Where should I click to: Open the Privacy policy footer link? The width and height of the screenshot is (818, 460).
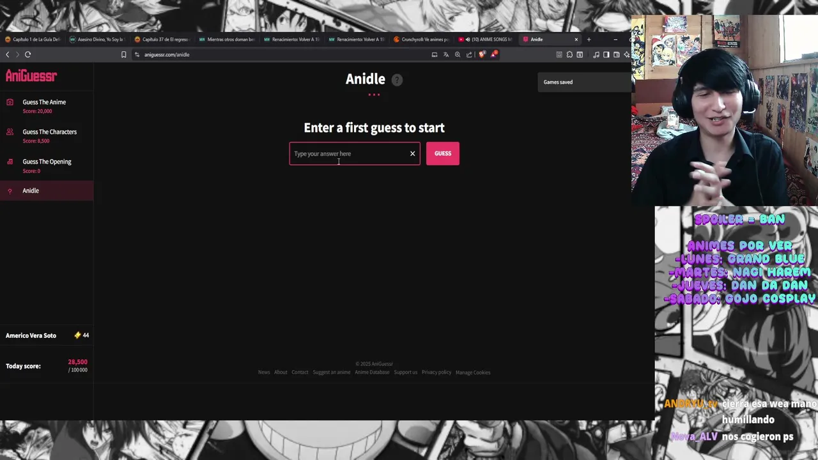click(x=436, y=372)
